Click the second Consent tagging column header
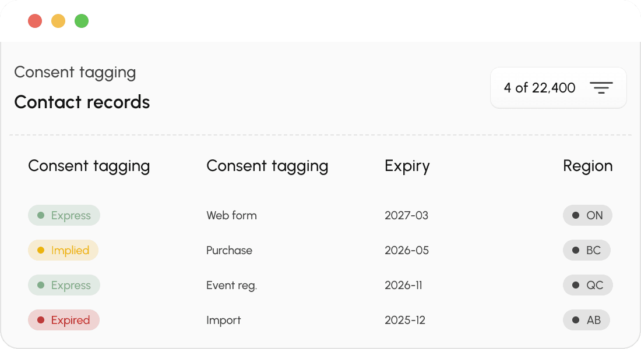Image resolution: width=641 pixels, height=349 pixels. [267, 166]
